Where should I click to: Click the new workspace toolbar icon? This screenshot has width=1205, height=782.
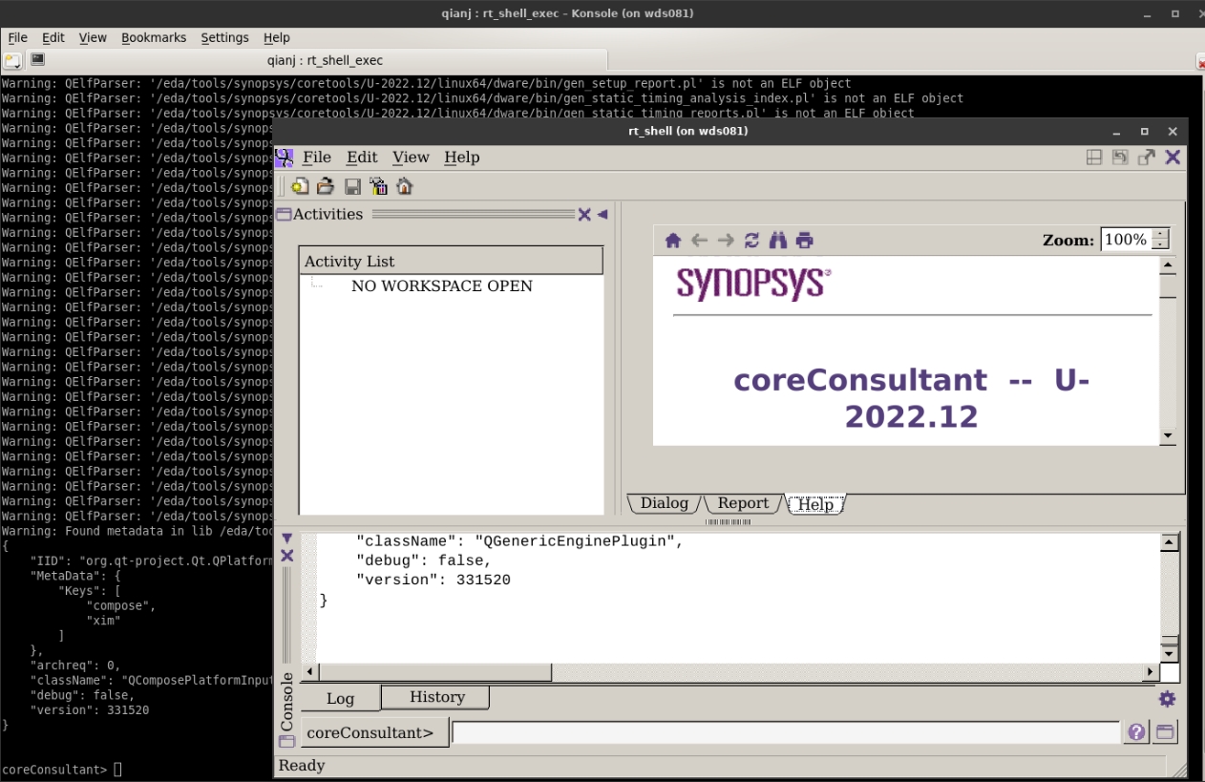point(300,186)
